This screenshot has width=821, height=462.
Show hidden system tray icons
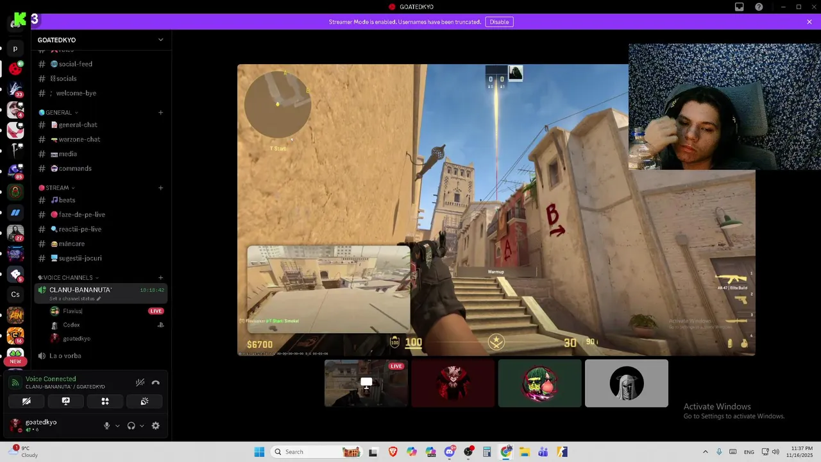706,452
